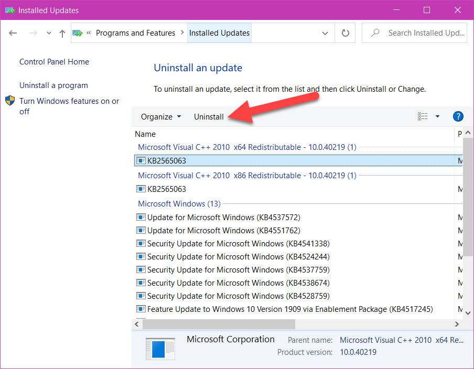The image size is (474, 369).
Task: Click icon beside KB4551762 update
Action: 141,230
